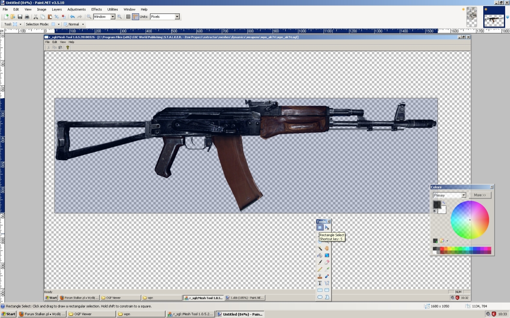The height and width of the screenshot is (318, 510).
Task: Click the Zoom Out magnifier icon
Action: [89, 17]
